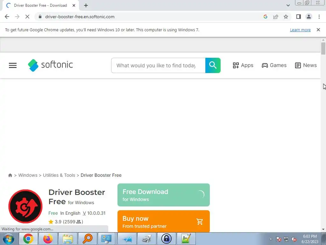
Task: Open the News section
Action: click(x=306, y=65)
